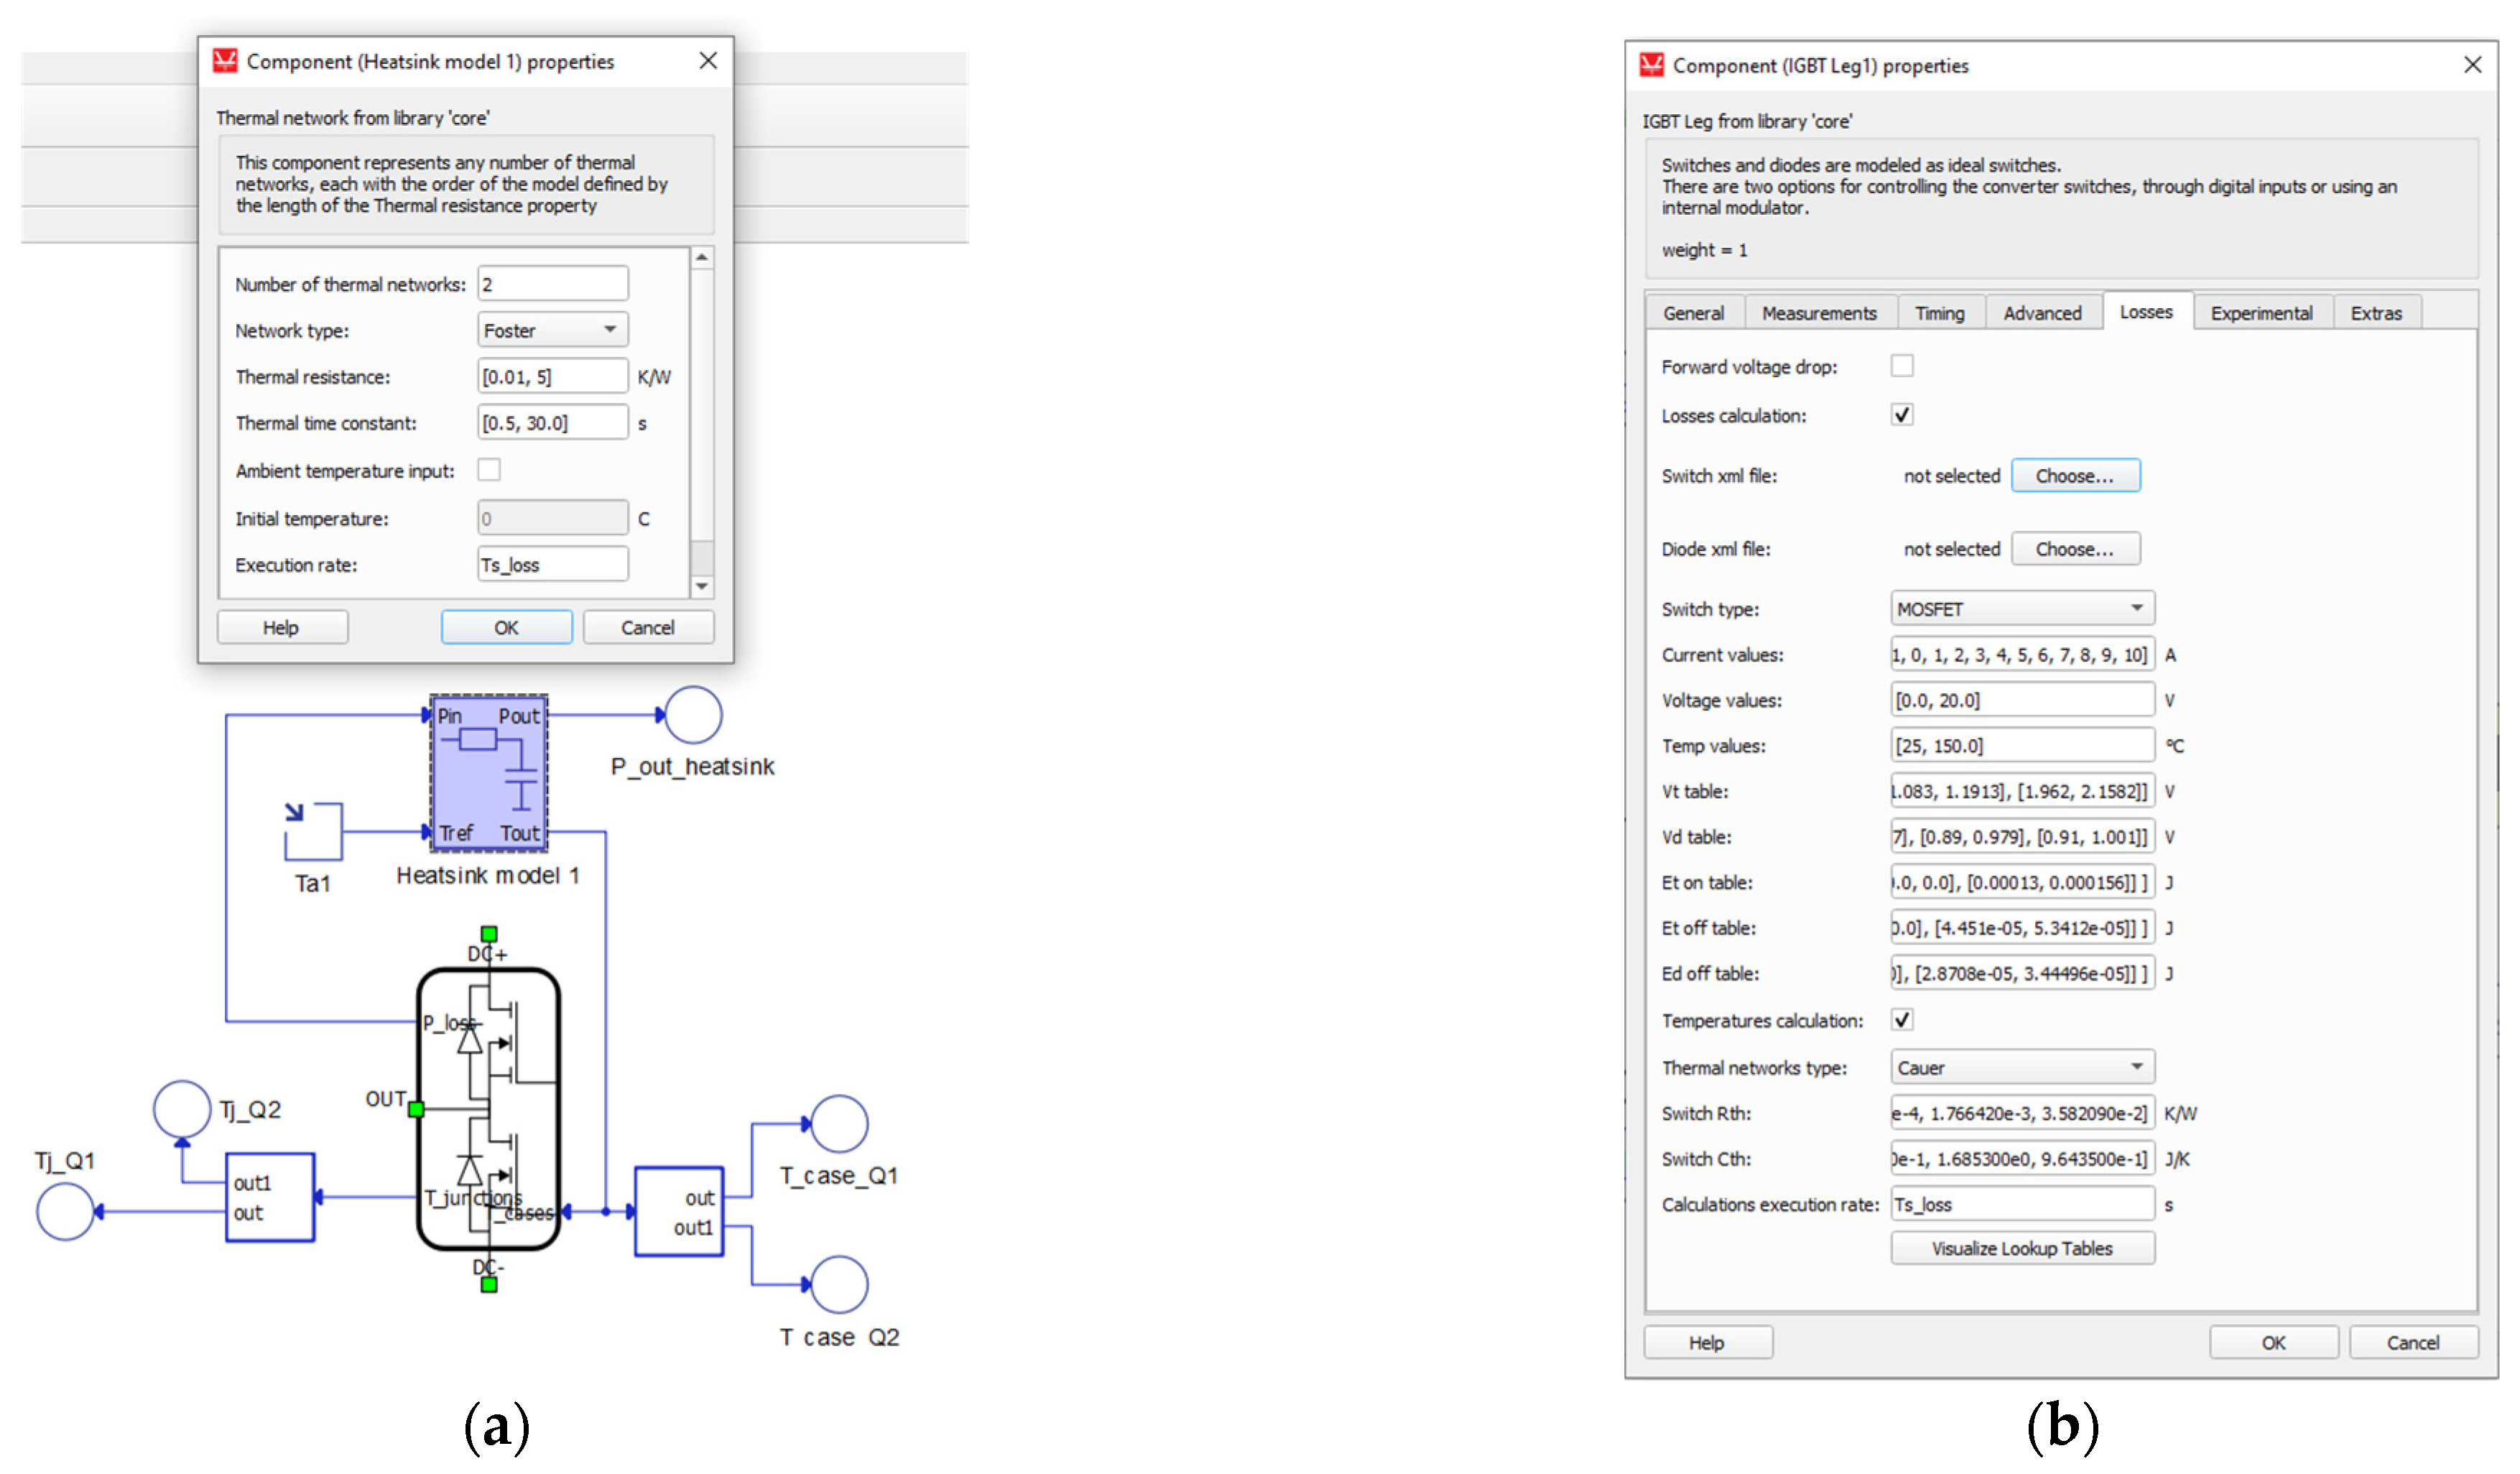The width and height of the screenshot is (2520, 1474).
Task: Click the P_out_heatsink probe circle
Action: [x=693, y=715]
